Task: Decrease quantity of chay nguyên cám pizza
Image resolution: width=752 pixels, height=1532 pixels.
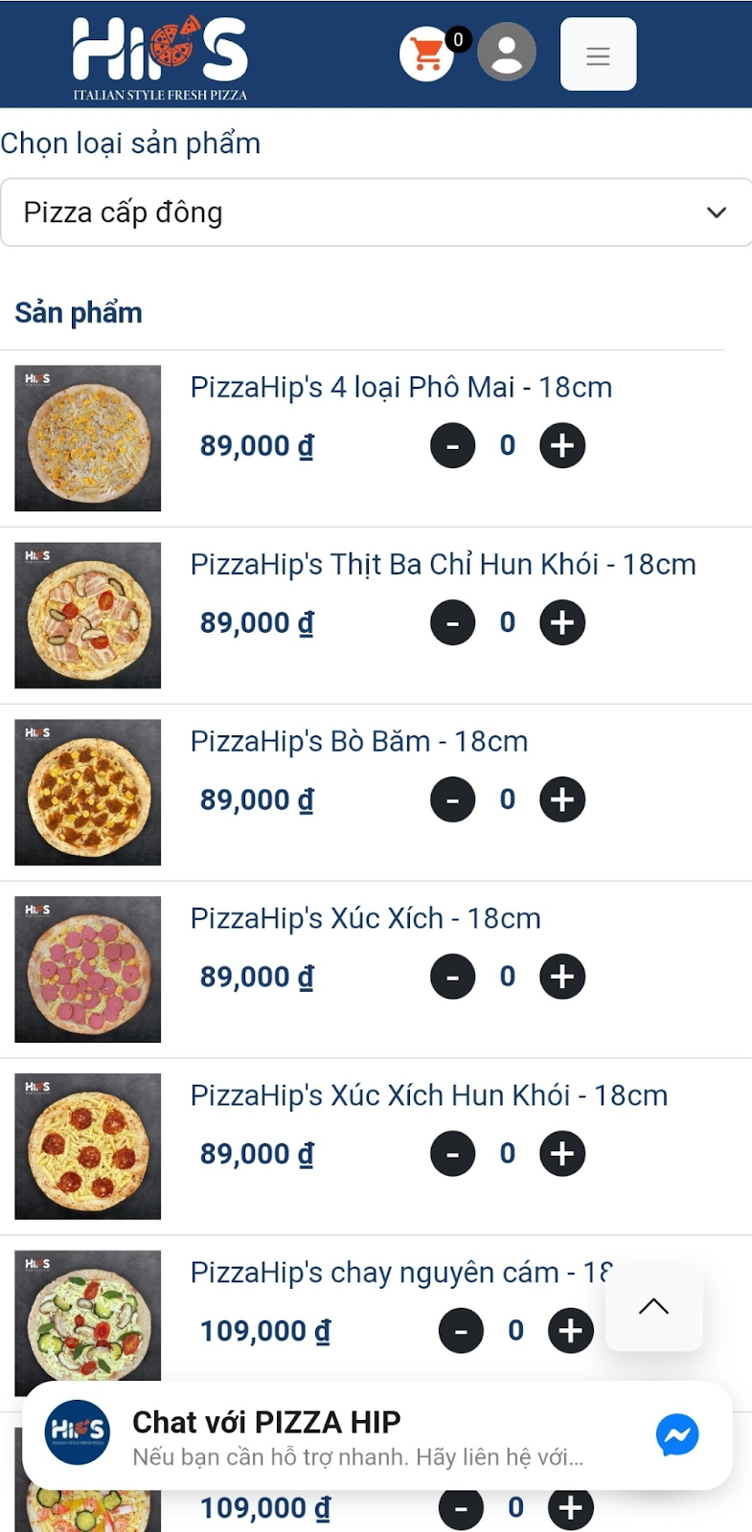Action: pos(461,1331)
